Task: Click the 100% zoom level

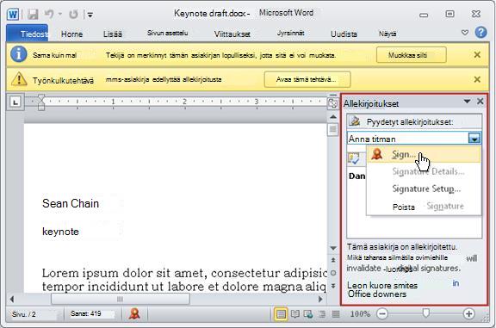Action: (360, 314)
